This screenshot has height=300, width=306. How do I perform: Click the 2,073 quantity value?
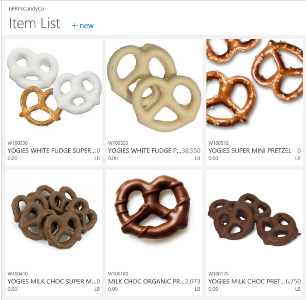coord(193,282)
